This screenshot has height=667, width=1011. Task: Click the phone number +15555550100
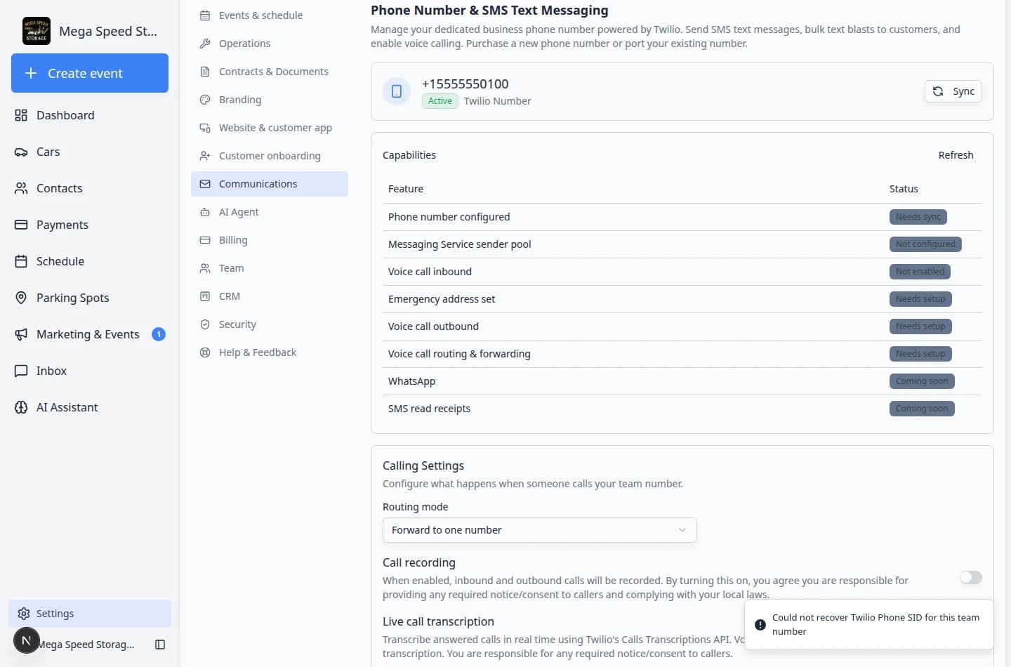(465, 84)
